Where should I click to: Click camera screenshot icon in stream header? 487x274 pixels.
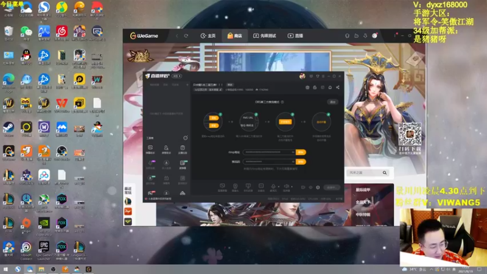point(307,88)
